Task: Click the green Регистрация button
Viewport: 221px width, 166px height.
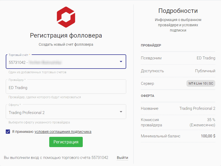Action: [66, 142]
